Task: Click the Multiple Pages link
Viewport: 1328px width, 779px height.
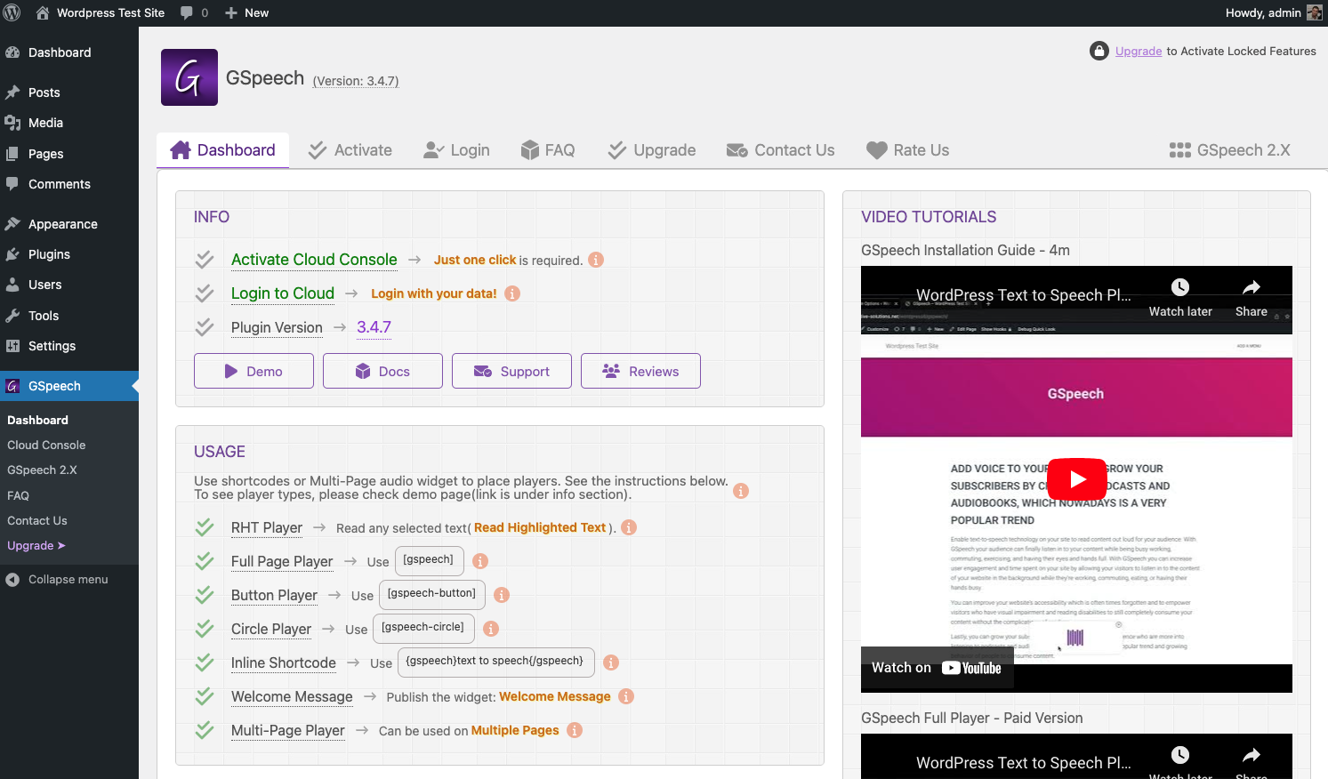Action: click(515, 730)
